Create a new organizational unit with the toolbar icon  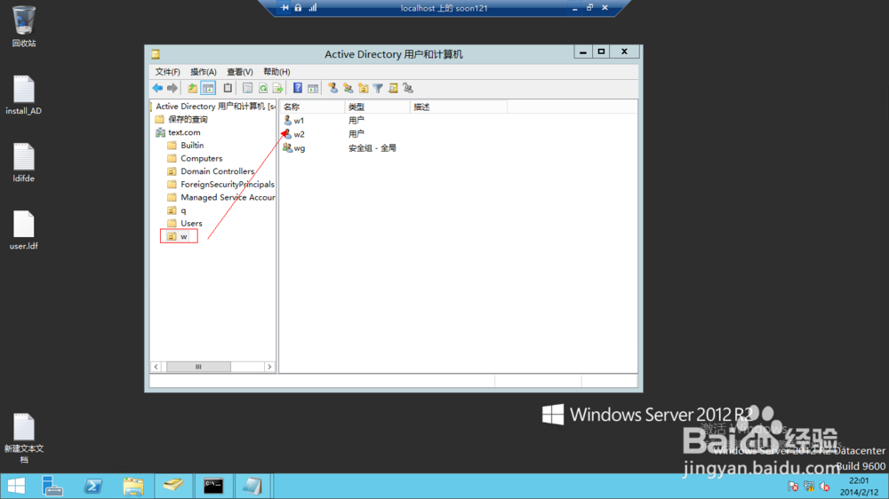(363, 89)
